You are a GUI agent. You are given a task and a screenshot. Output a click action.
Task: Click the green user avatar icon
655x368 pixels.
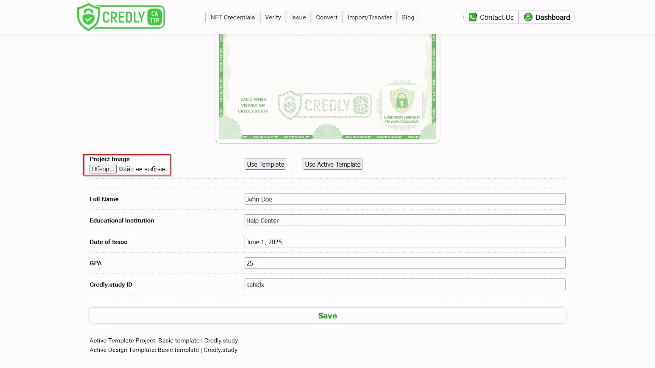click(528, 17)
